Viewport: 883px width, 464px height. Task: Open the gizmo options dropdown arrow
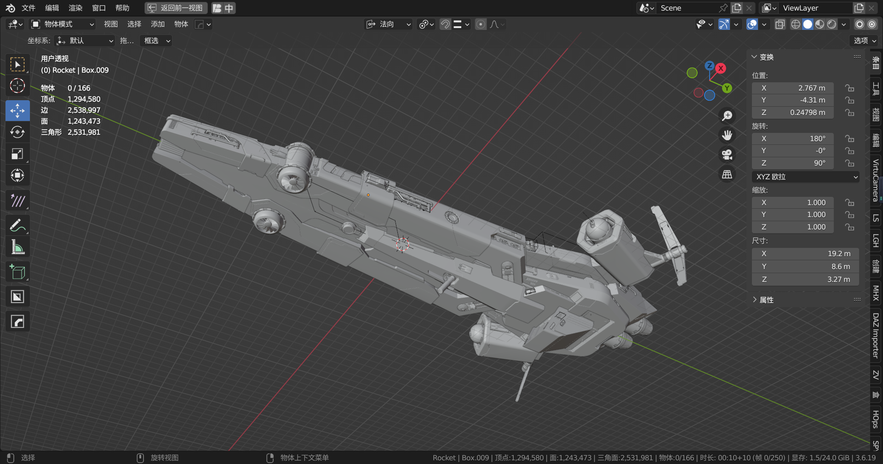coord(736,24)
